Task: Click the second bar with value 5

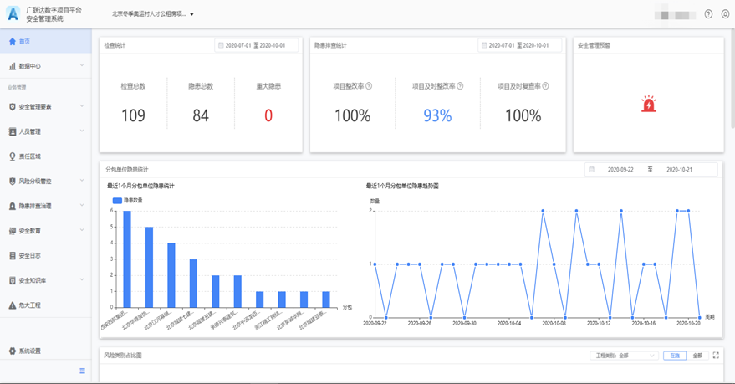Action: tap(149, 267)
